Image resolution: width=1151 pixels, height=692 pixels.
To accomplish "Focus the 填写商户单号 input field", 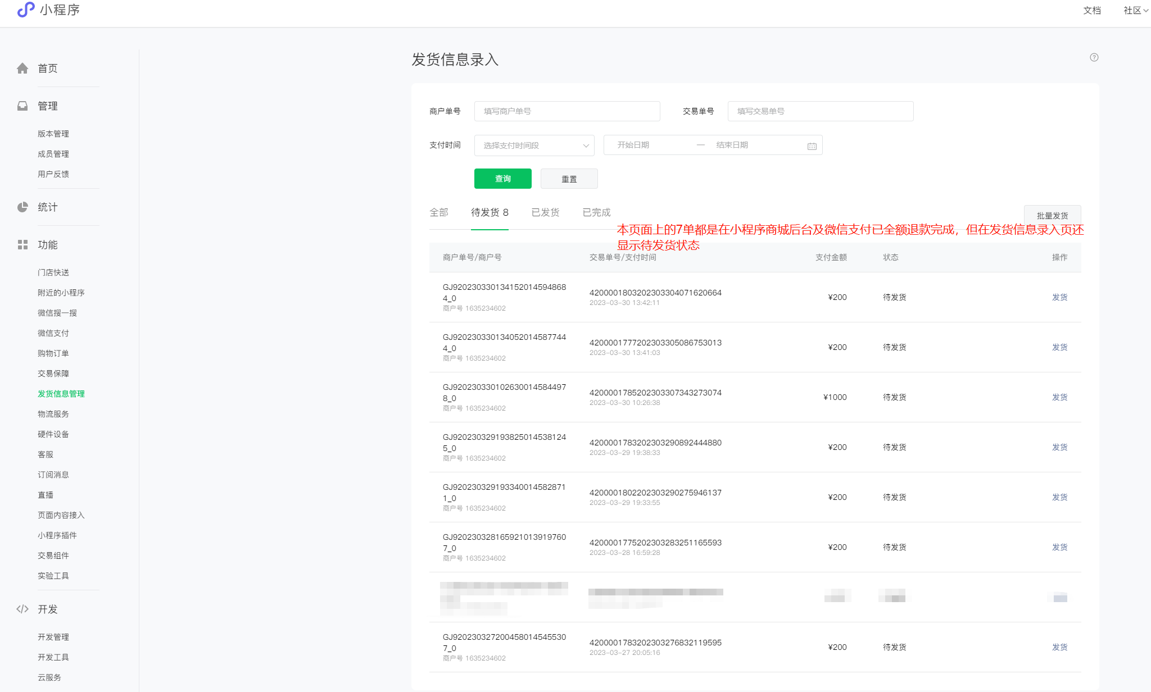I will 567,111.
